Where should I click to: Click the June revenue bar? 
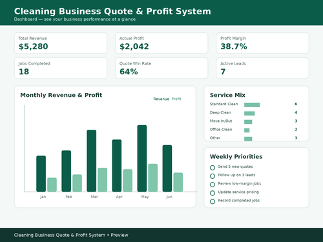[167, 168]
